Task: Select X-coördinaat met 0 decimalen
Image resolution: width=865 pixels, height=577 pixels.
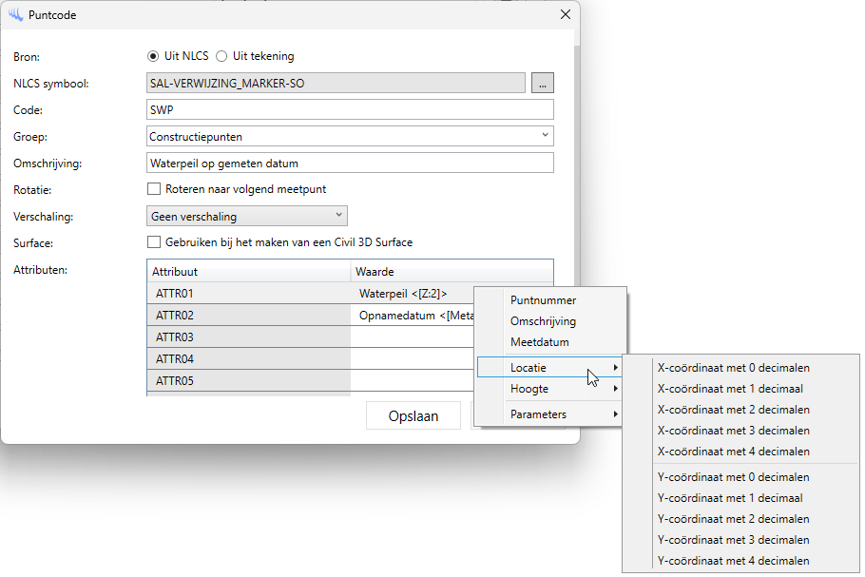Action: click(x=734, y=368)
